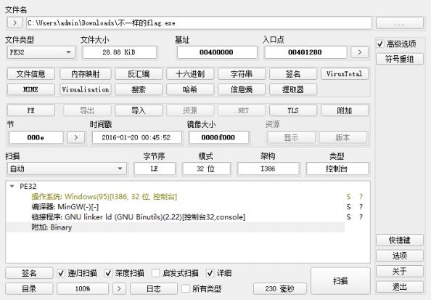
Task: Toggle the 递归扫描 checkbox
Action: click(x=61, y=273)
